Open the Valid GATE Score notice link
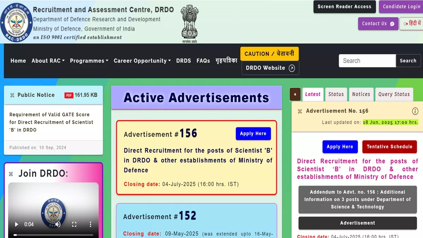This screenshot has width=423, height=238. point(51,122)
